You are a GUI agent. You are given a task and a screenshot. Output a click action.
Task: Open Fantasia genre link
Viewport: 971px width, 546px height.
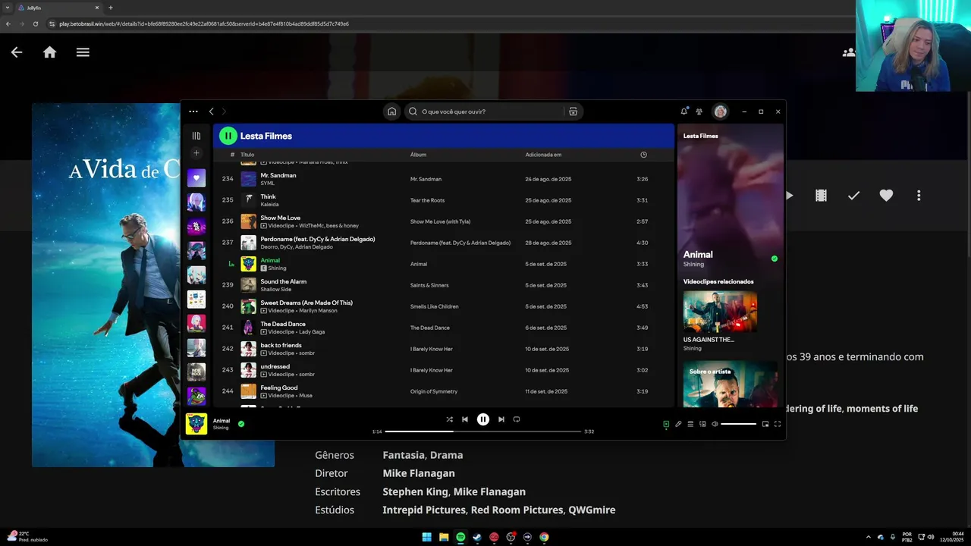click(x=404, y=455)
